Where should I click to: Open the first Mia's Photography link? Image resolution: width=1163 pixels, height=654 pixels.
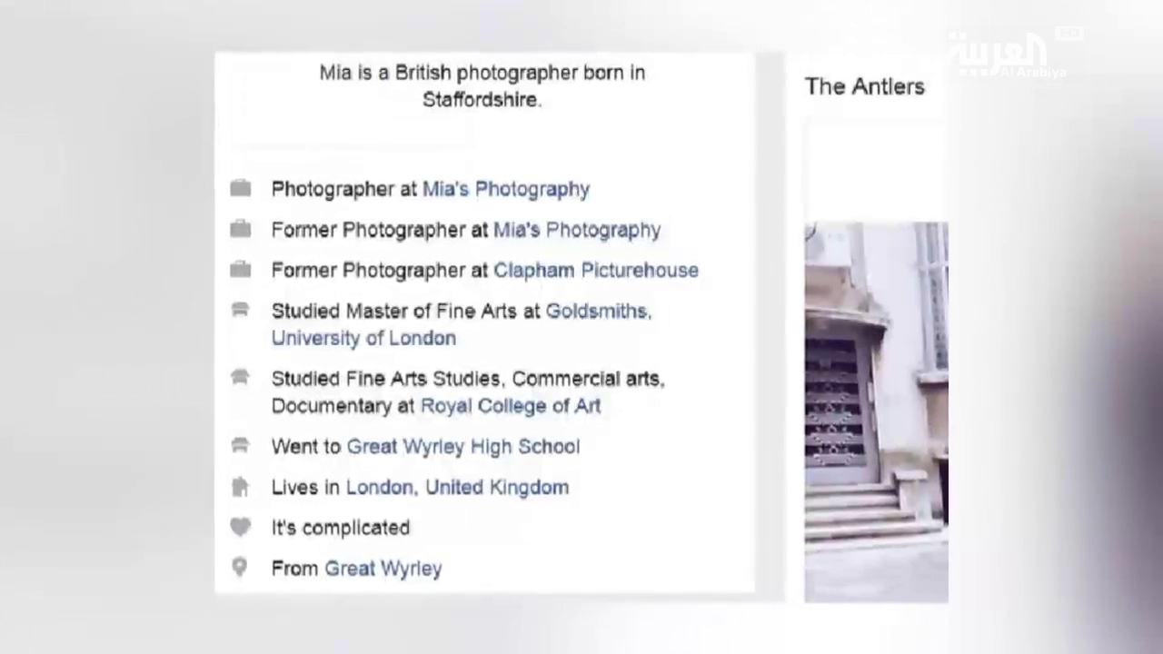pos(506,189)
